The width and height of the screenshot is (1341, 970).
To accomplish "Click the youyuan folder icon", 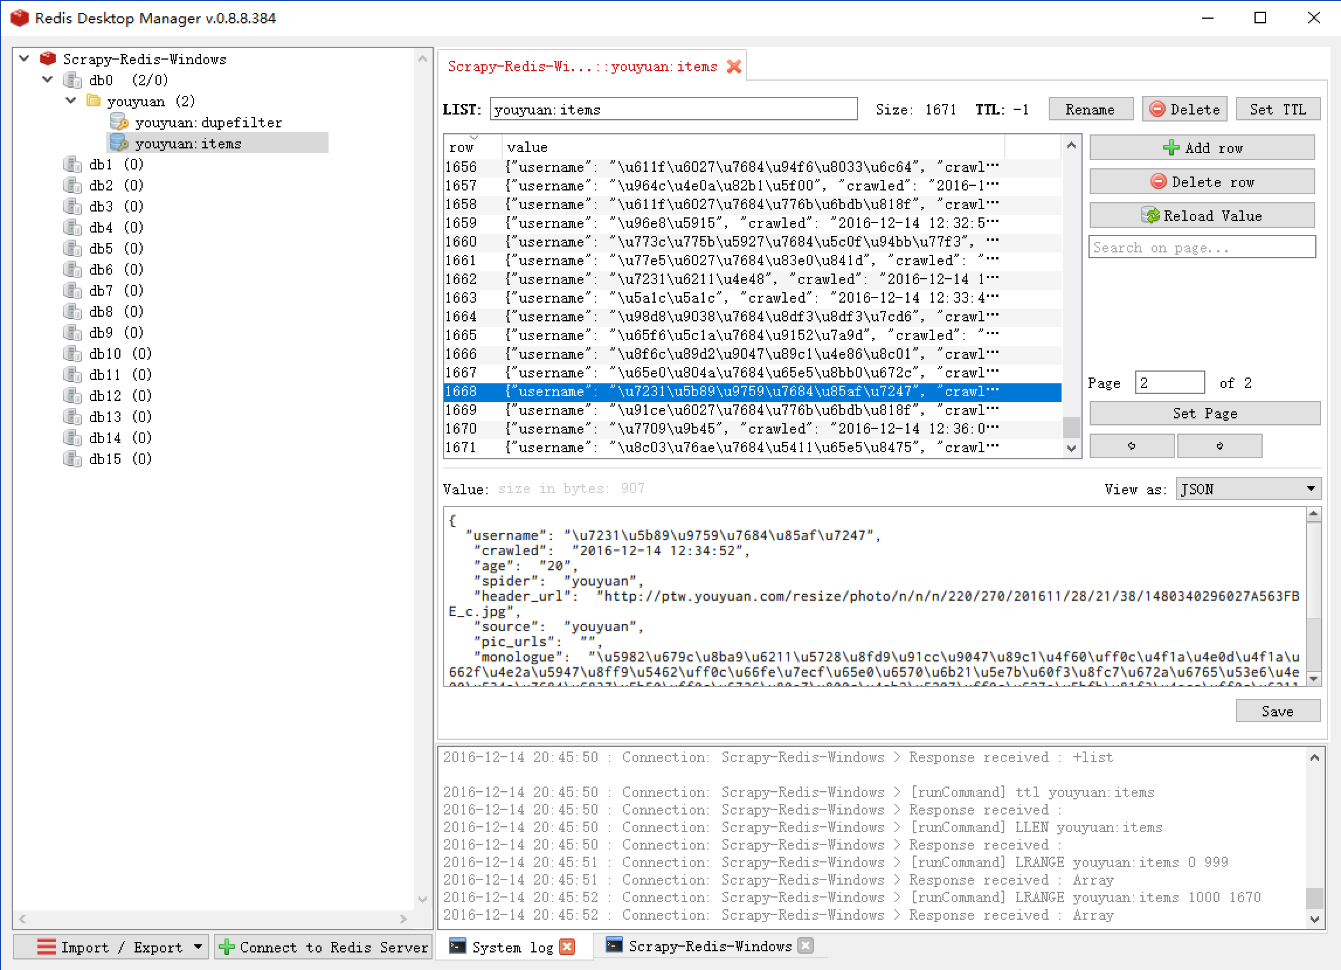I will coord(93,101).
